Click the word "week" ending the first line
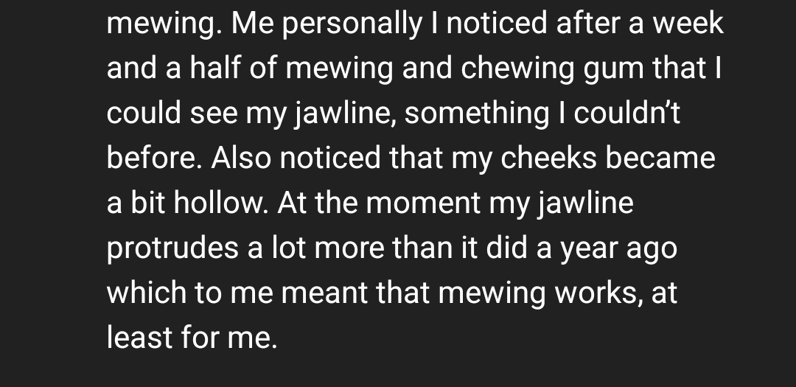This screenshot has width=796, height=387. pos(688,23)
